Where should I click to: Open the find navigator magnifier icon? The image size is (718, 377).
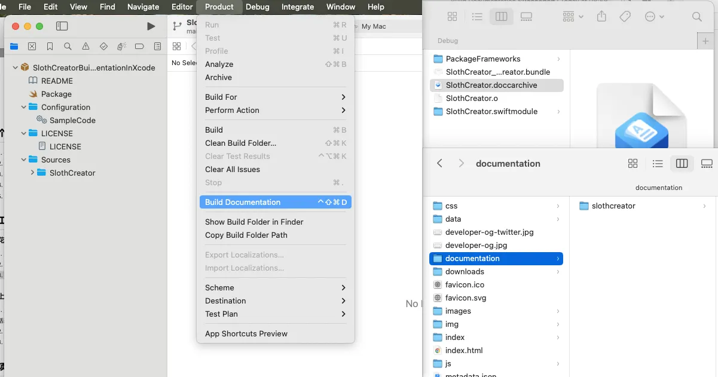pos(68,47)
